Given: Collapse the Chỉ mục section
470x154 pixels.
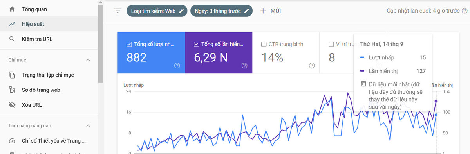Looking at the screenshot, I should tap(88, 60).
